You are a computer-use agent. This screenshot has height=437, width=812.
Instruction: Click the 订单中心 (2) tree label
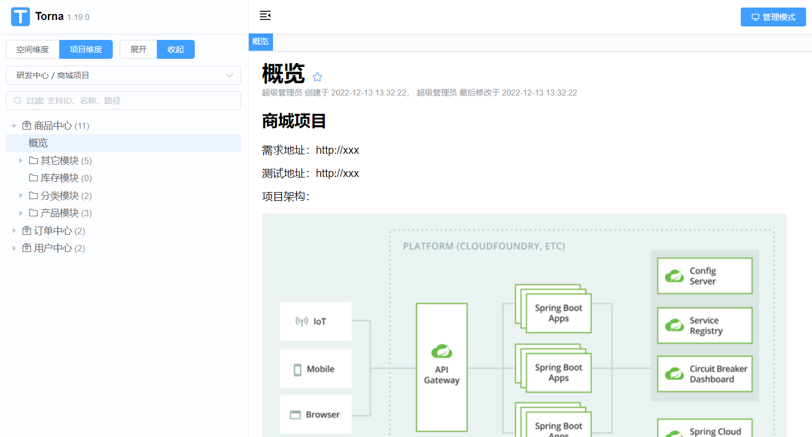tap(59, 231)
